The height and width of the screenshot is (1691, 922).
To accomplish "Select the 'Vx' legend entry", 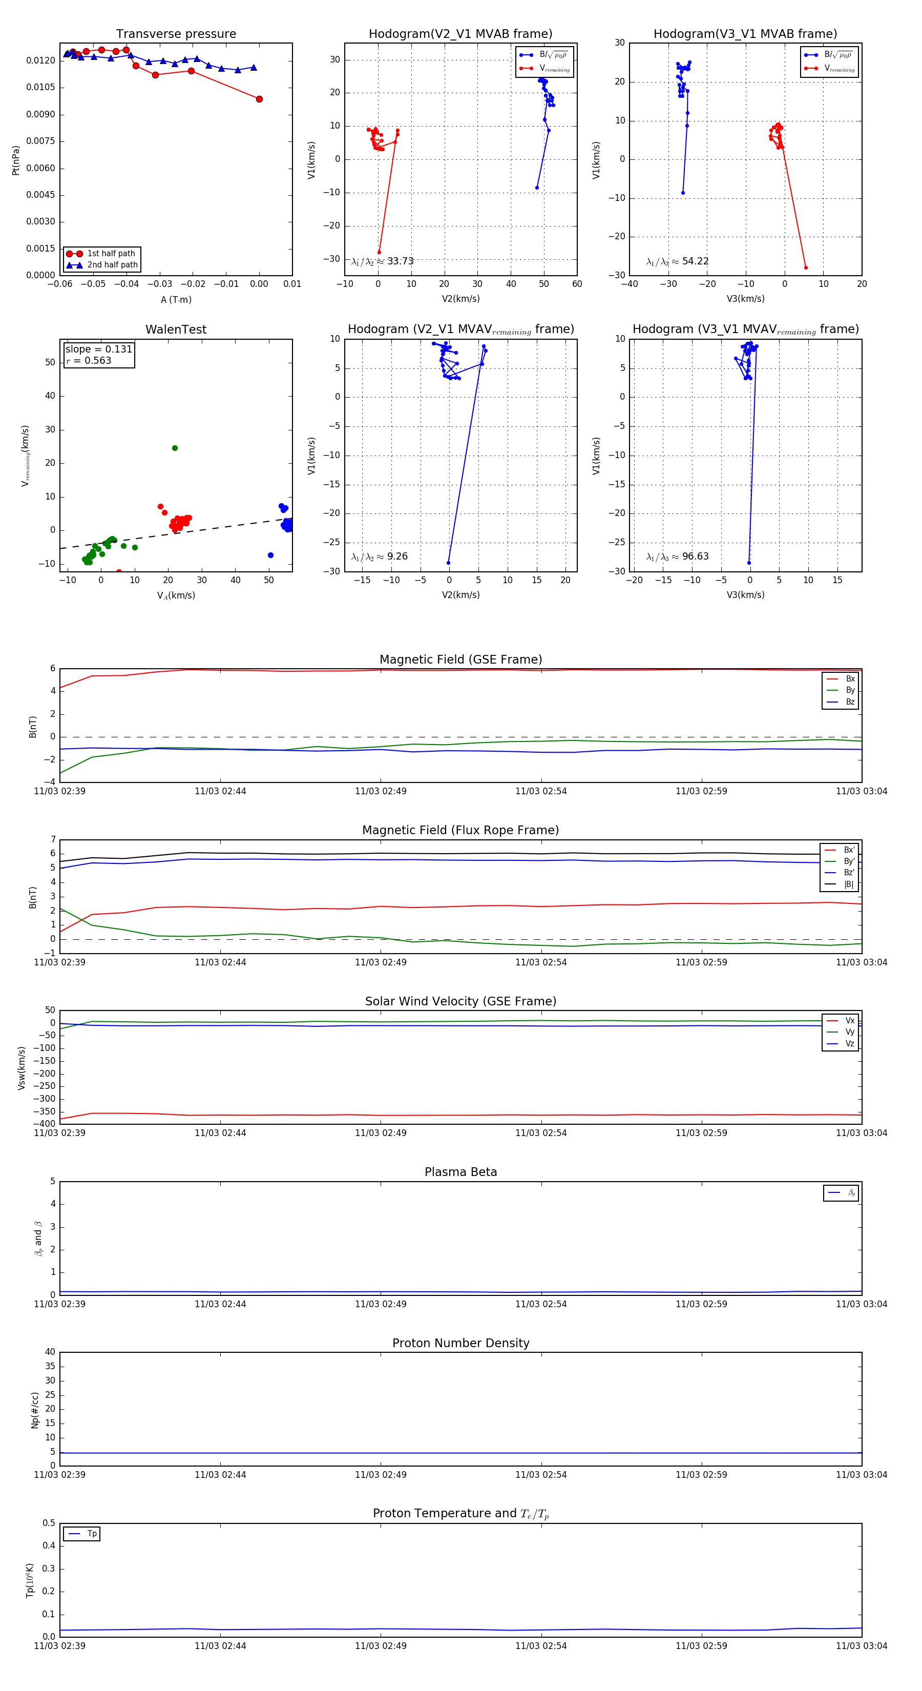I will (841, 1021).
